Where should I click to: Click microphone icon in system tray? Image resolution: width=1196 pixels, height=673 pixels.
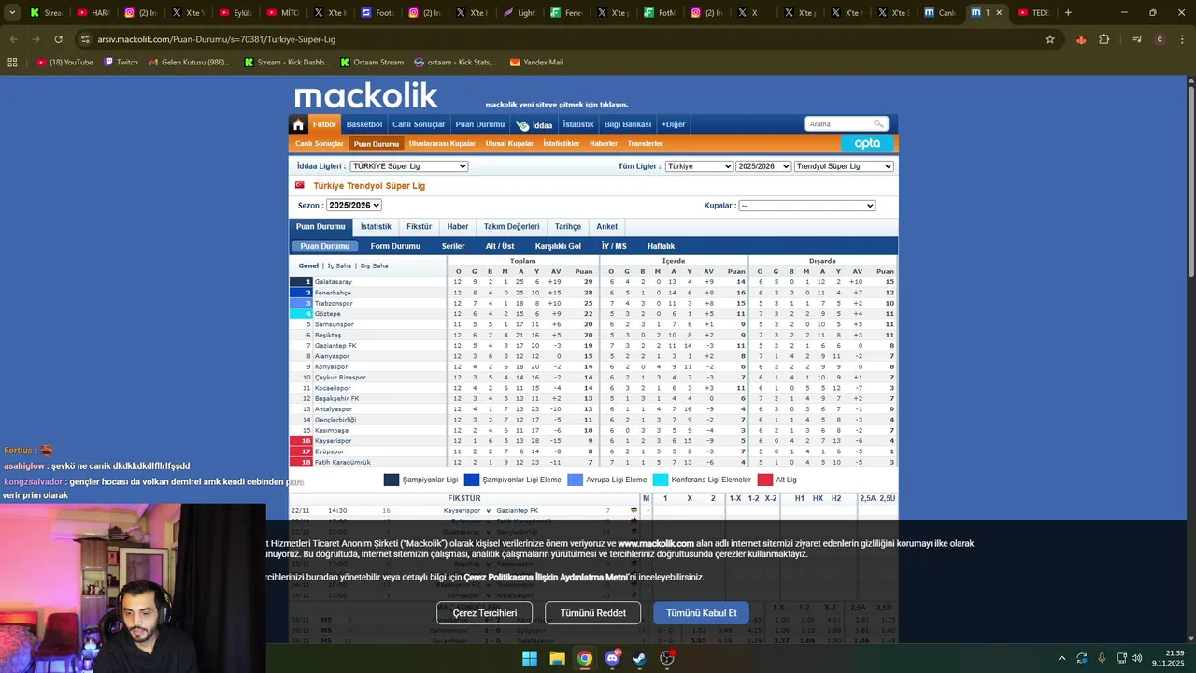1102,658
